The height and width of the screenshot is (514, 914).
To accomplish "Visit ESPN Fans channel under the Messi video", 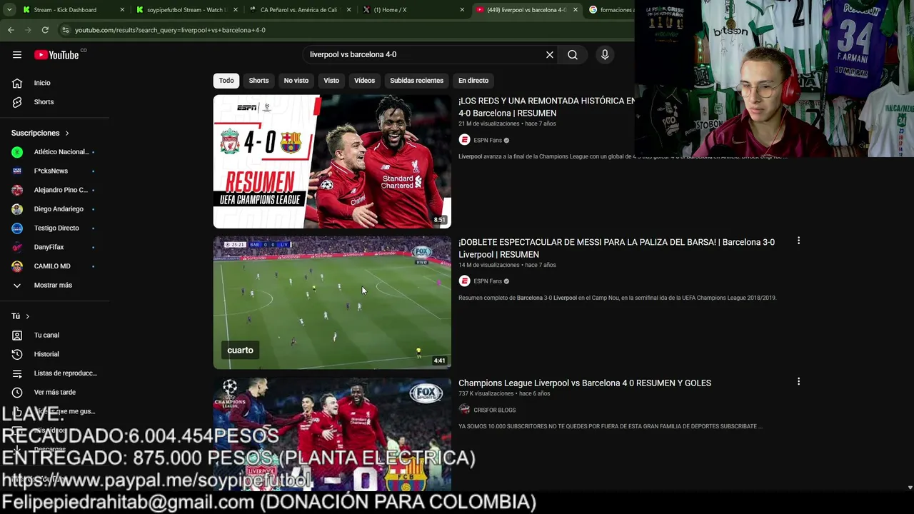I will pos(488,281).
